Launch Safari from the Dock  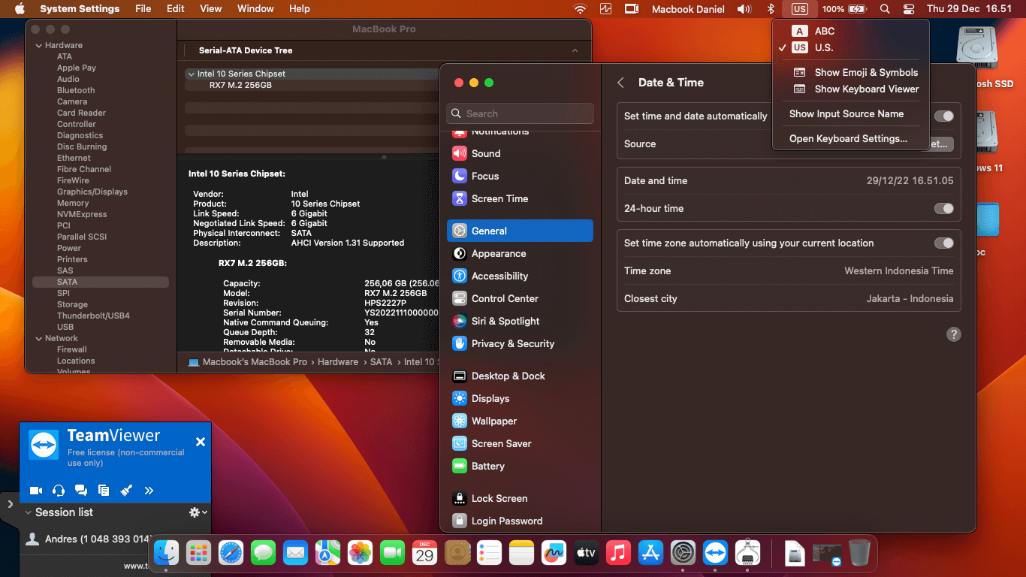coord(231,554)
